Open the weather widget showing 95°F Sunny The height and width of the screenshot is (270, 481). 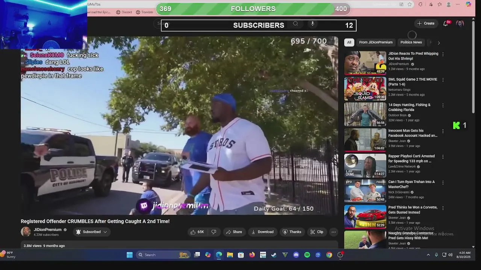(8, 255)
